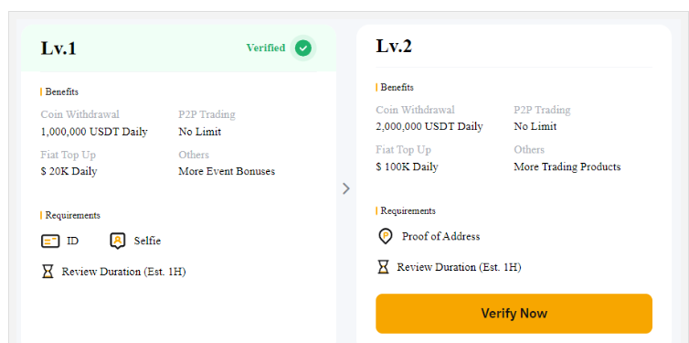
Task: Click 'No Limit' in Lv.1 card
Action: tap(199, 132)
